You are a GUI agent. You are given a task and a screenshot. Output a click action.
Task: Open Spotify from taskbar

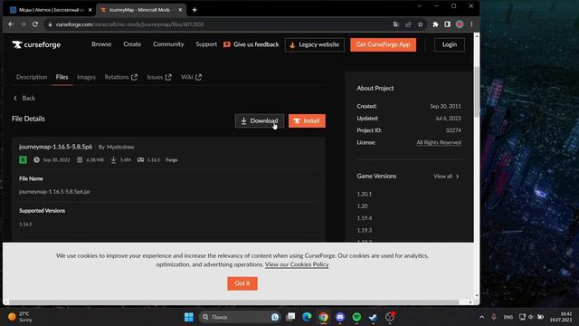pos(356,317)
